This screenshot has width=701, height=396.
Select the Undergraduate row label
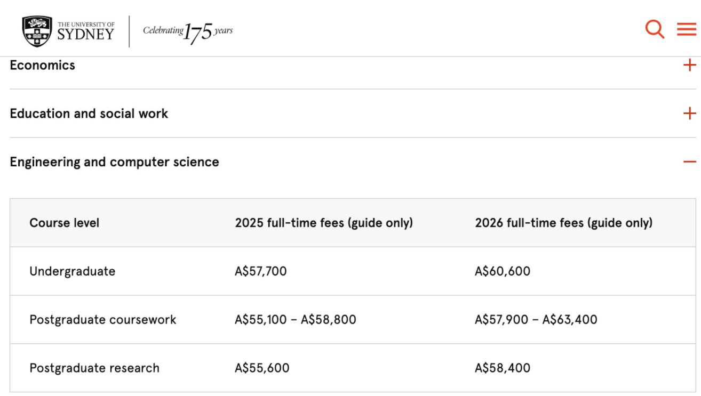(x=72, y=271)
